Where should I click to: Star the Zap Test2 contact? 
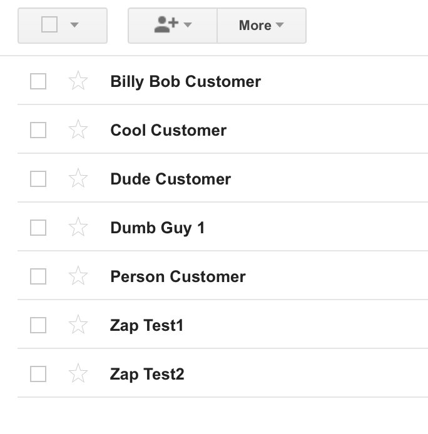pos(78,373)
